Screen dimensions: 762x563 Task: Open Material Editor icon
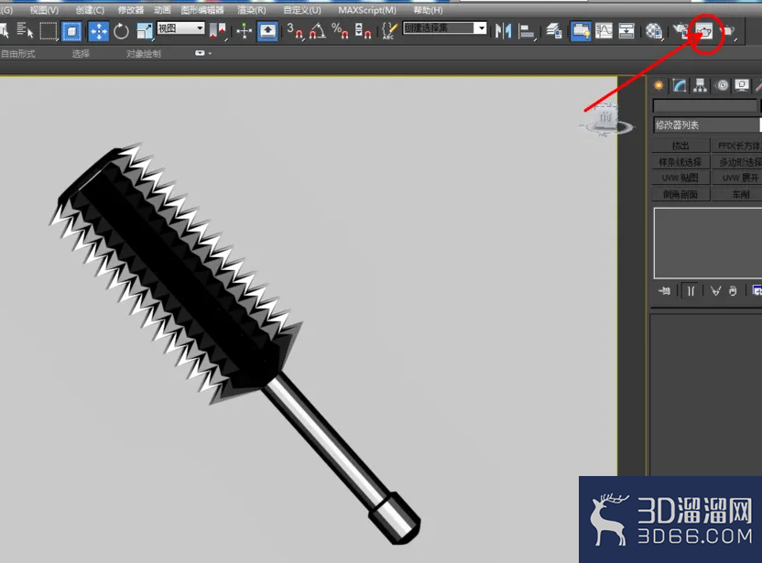654,31
